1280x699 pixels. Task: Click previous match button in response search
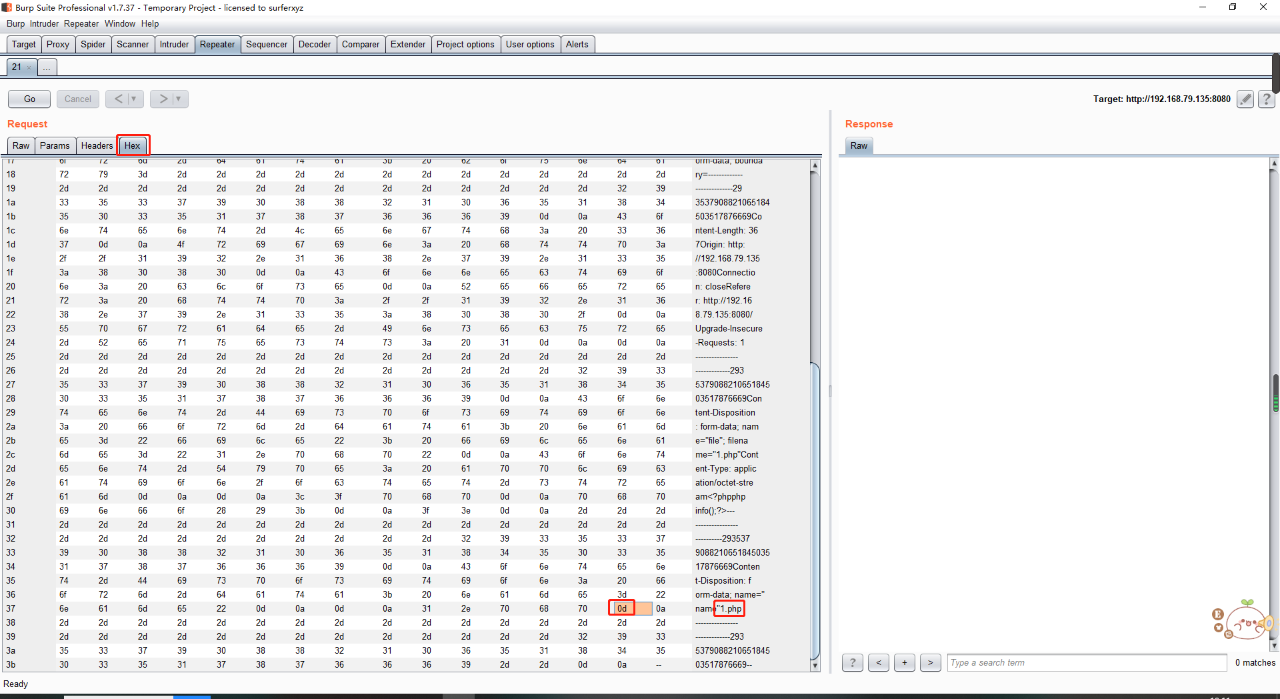point(879,662)
